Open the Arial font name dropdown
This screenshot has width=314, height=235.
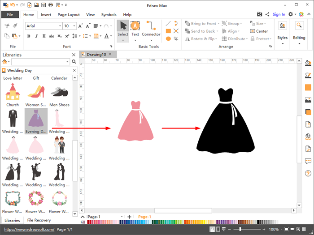60,26
